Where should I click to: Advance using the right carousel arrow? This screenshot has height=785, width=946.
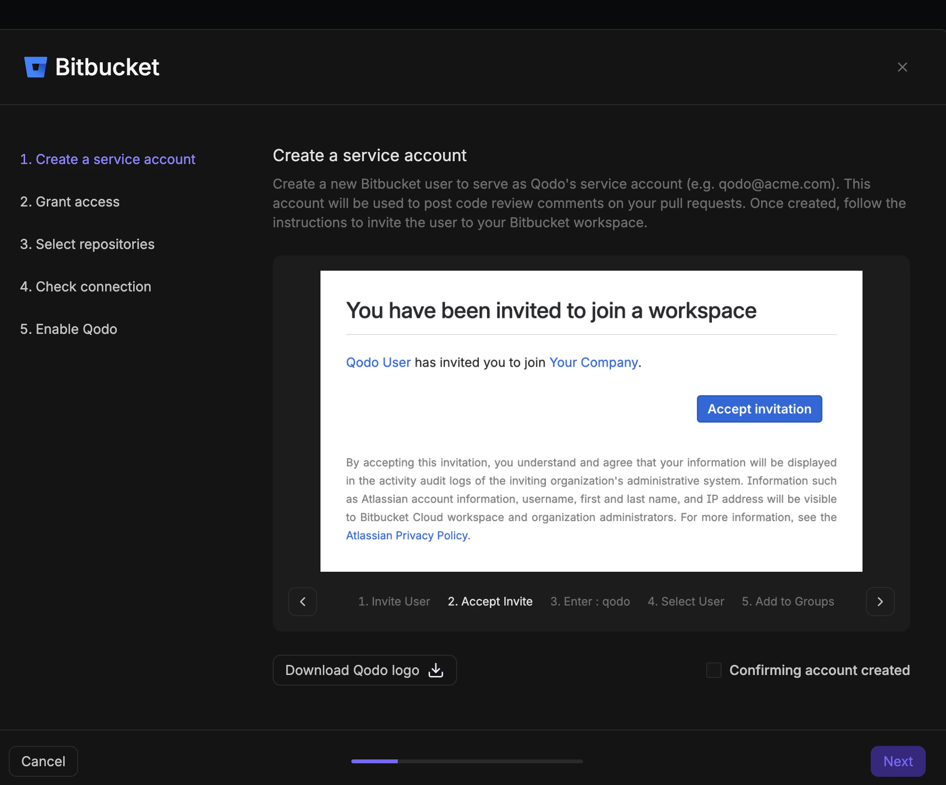pos(880,601)
